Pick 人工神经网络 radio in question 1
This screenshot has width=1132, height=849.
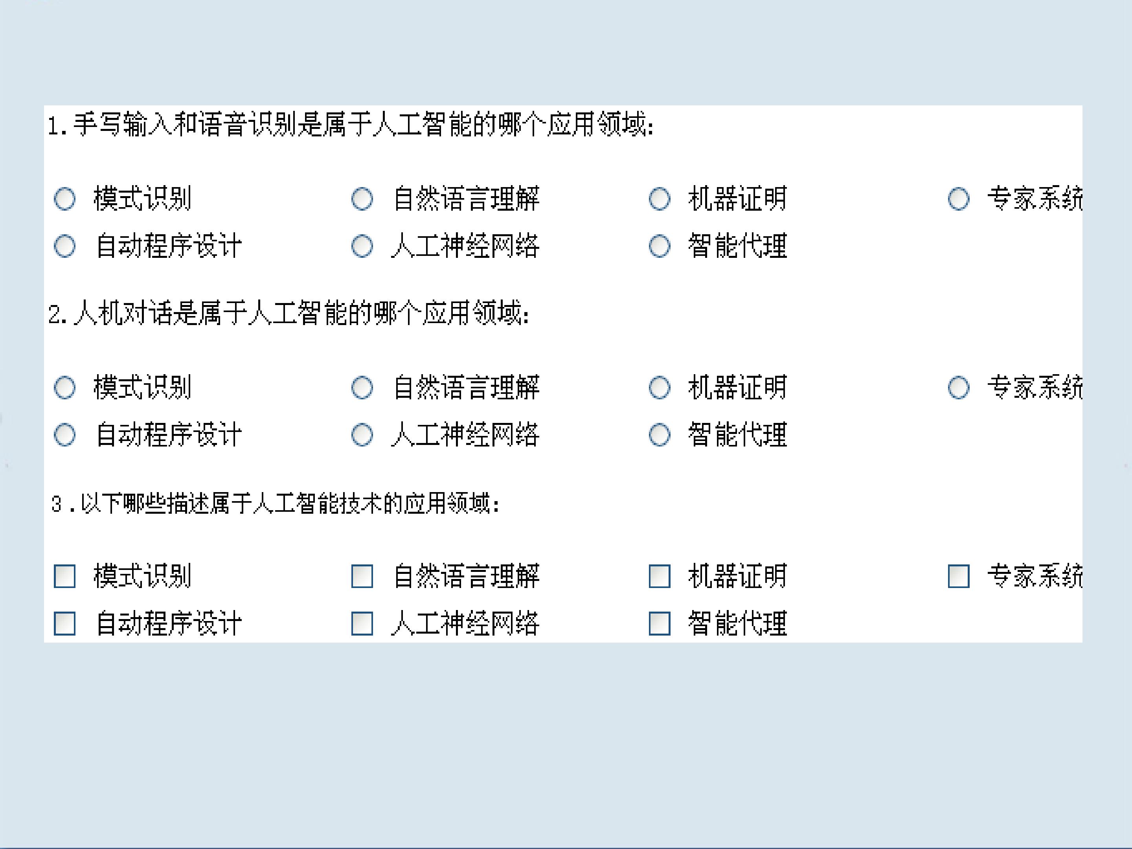[362, 246]
